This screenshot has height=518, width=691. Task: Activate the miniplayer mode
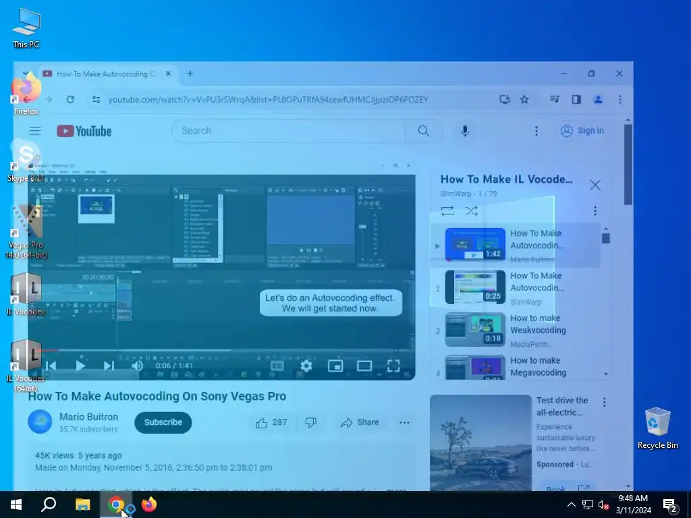click(335, 366)
